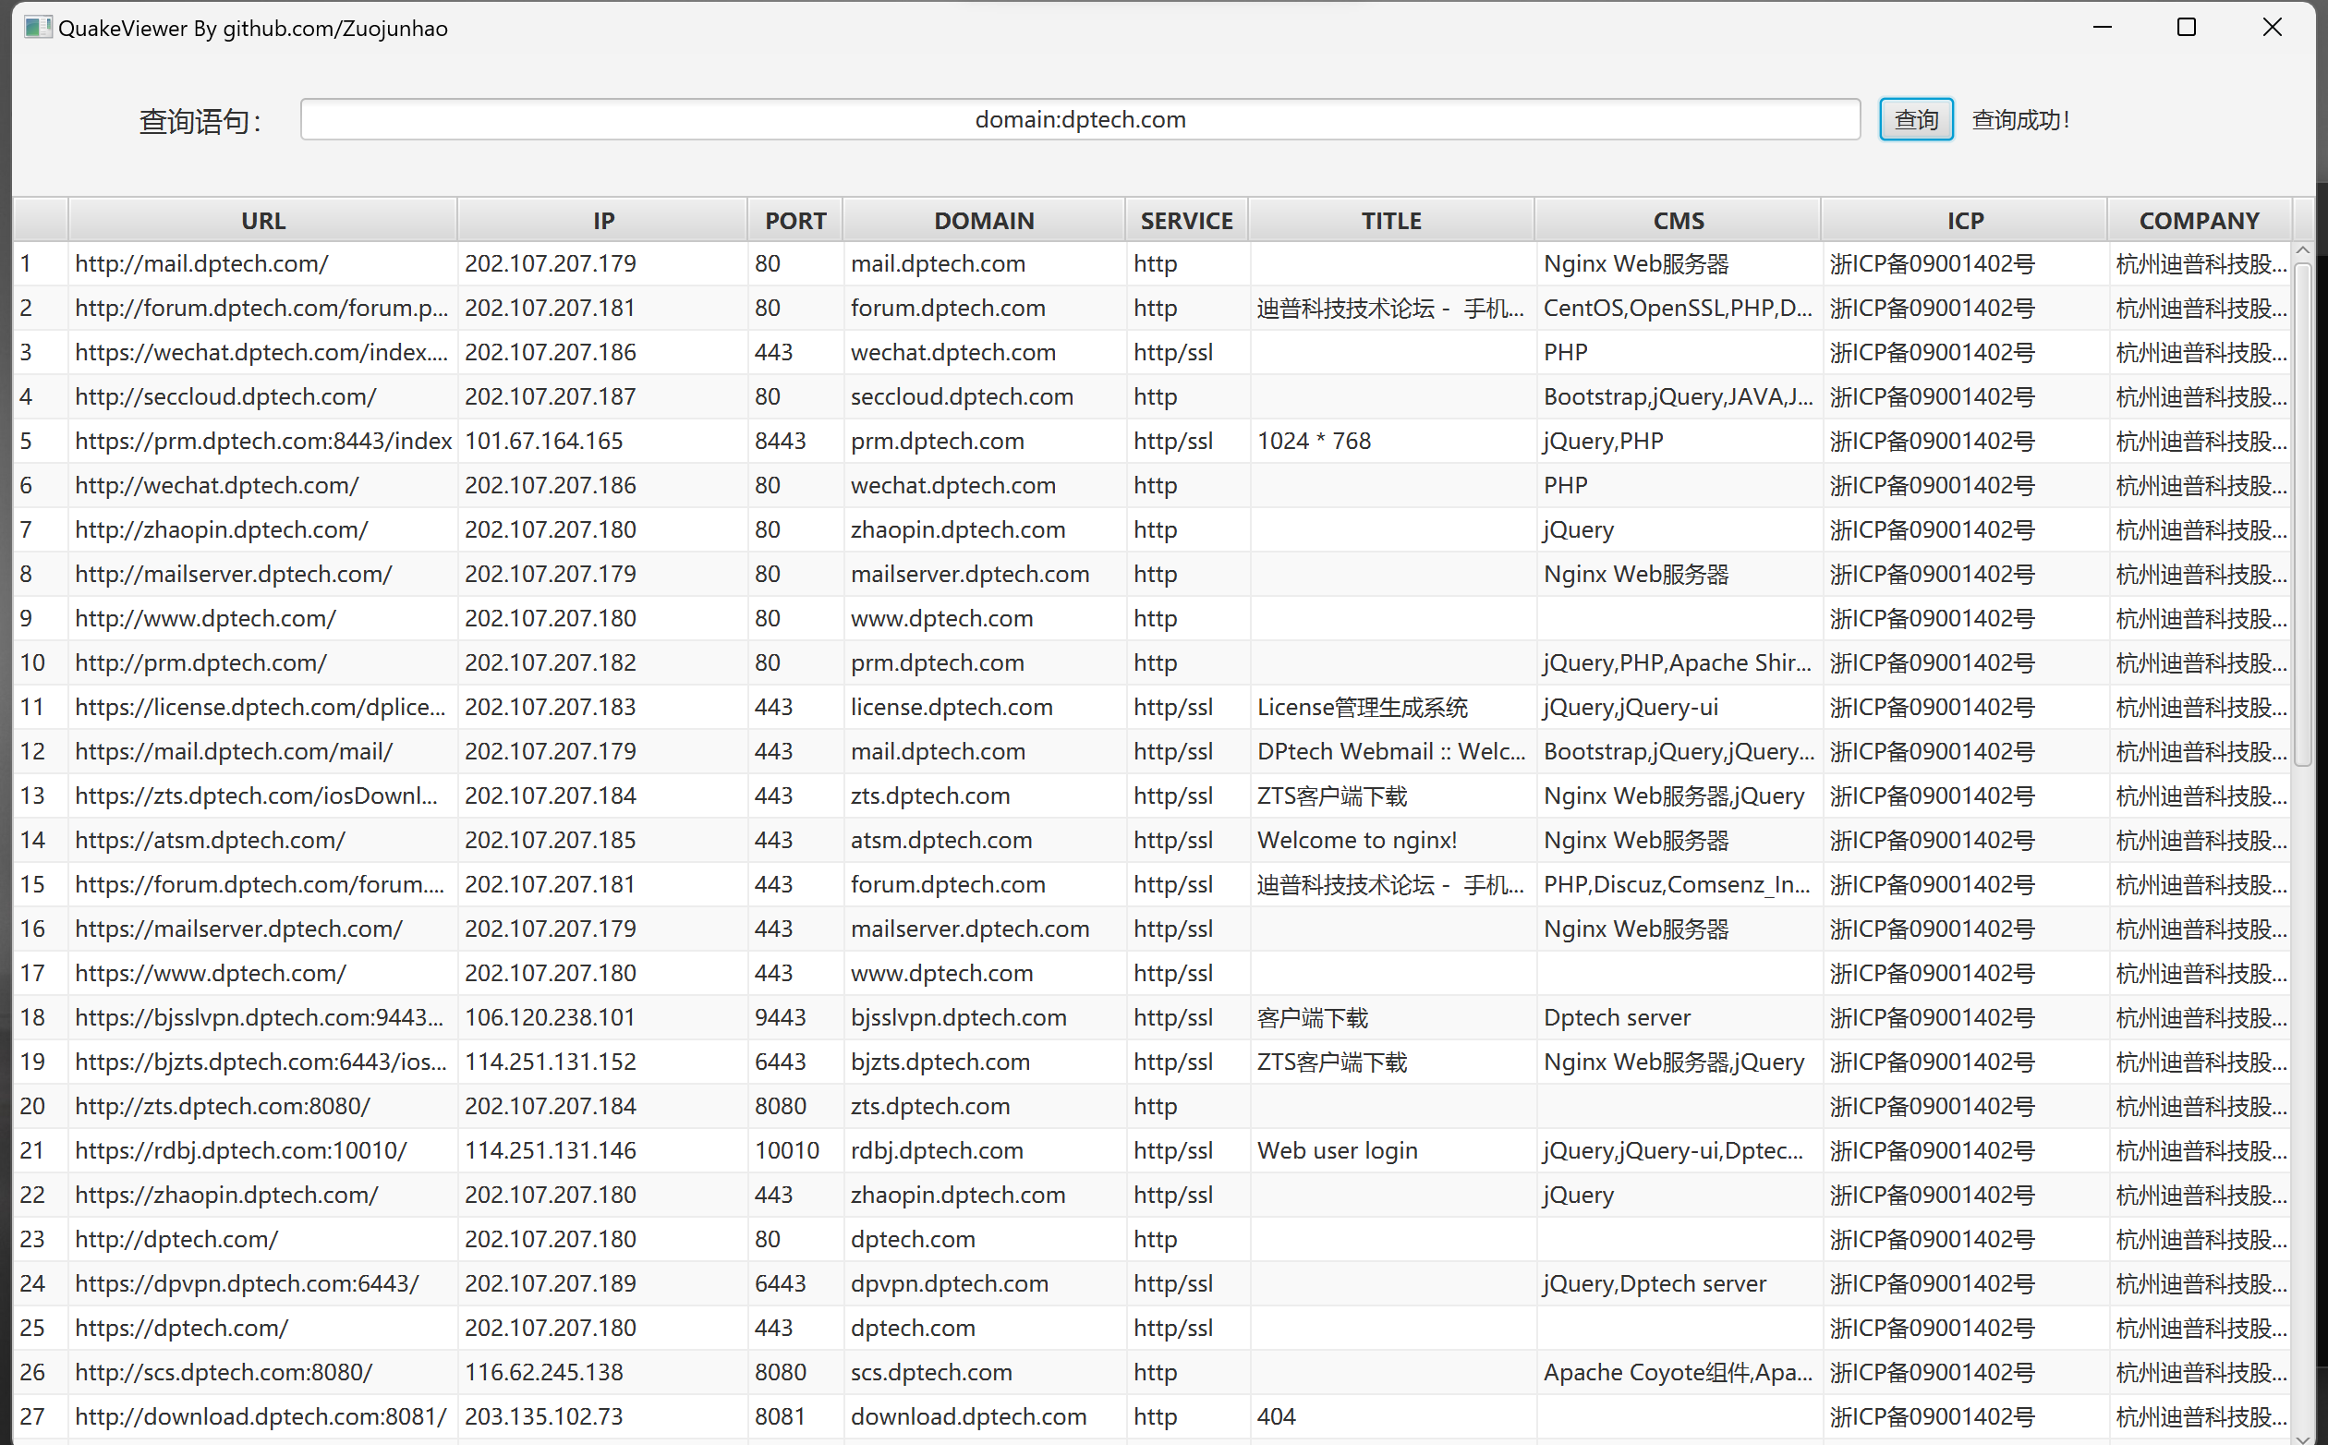Select the https://license.dptech.com row URL cell
2328x1445 pixels.
pyautogui.click(x=260, y=707)
